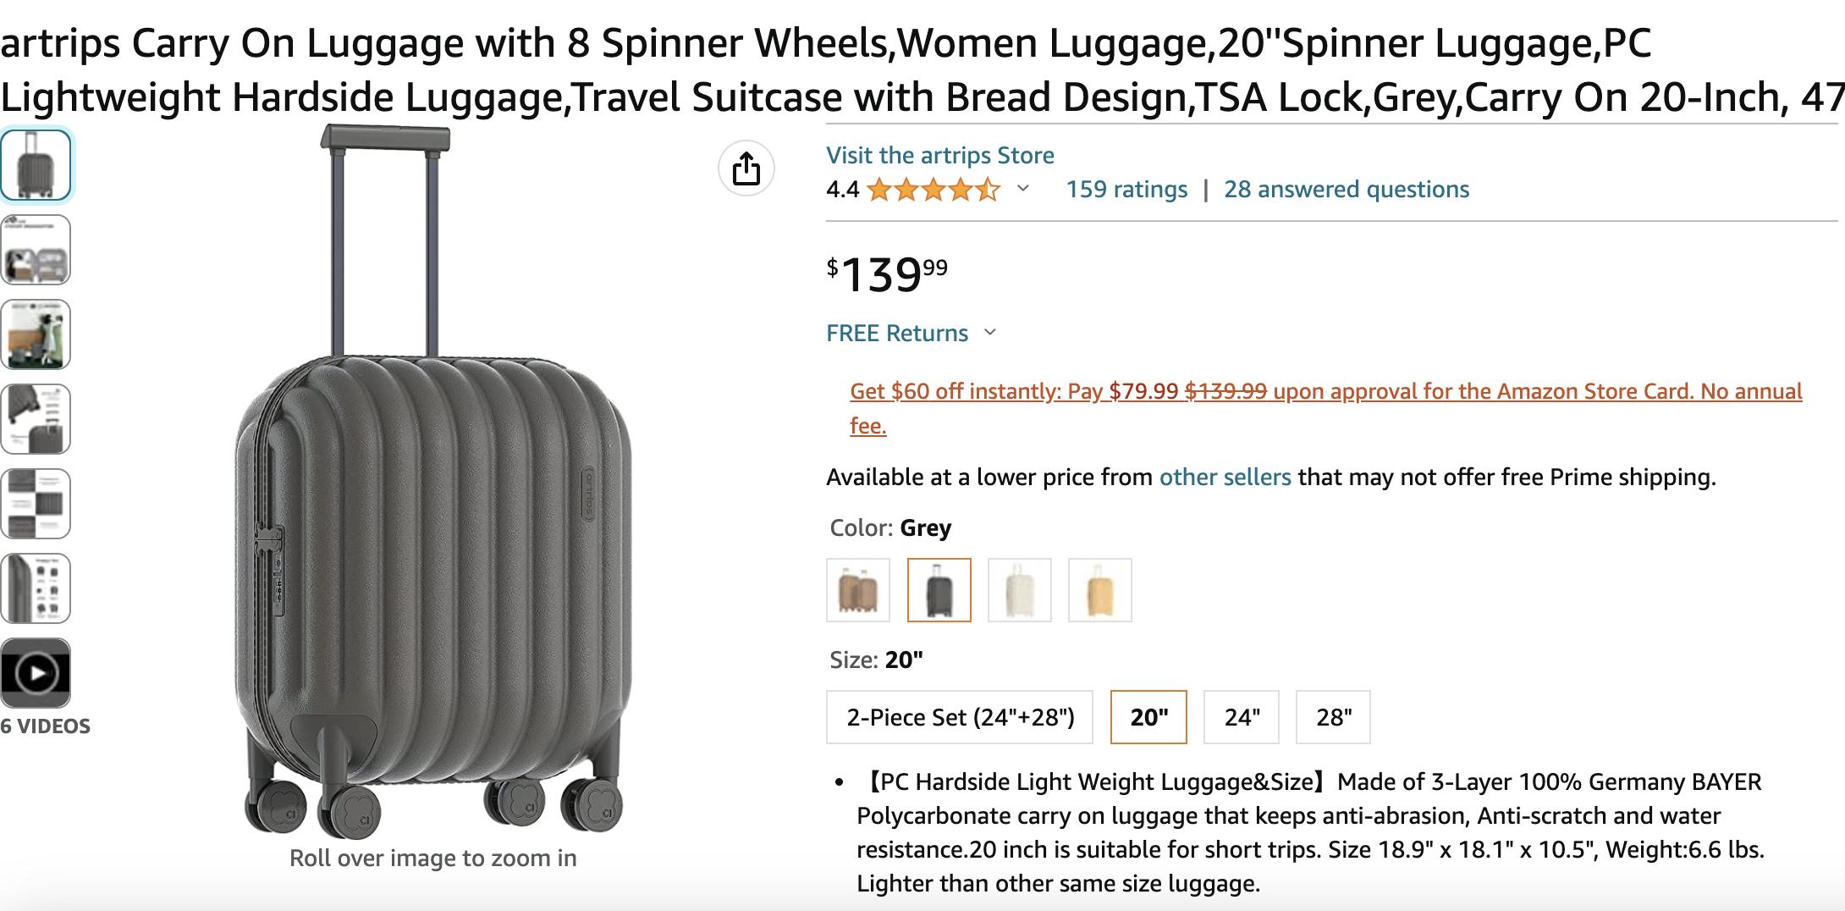Choose the white suitcase color swatch
The height and width of the screenshot is (911, 1845).
pos(1019,590)
